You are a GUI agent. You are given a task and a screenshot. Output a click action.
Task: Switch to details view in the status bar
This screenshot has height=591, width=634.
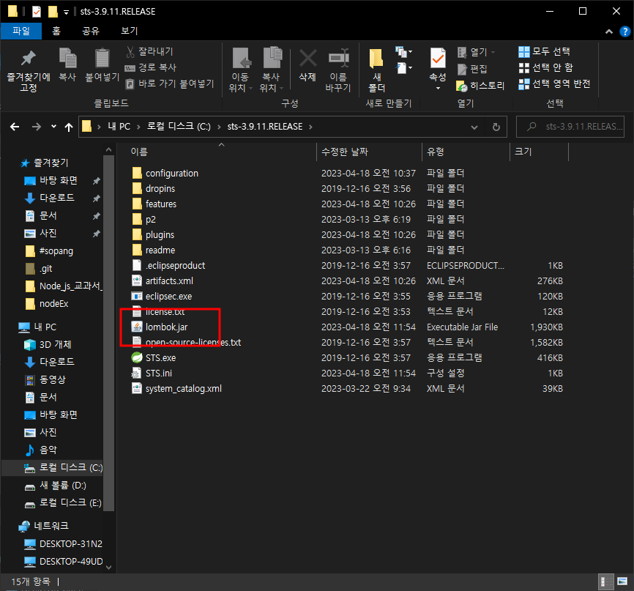pyautogui.click(x=605, y=582)
